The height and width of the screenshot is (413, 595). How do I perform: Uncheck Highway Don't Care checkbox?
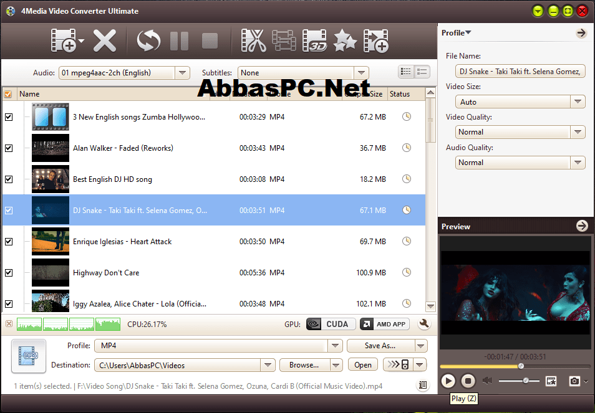tap(9, 273)
